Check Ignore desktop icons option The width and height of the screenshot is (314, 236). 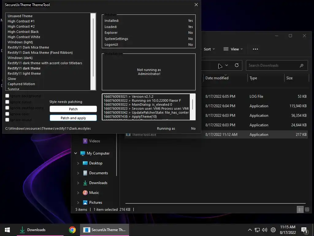point(7,108)
